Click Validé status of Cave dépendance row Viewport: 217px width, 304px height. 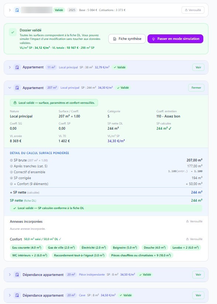[126, 295]
